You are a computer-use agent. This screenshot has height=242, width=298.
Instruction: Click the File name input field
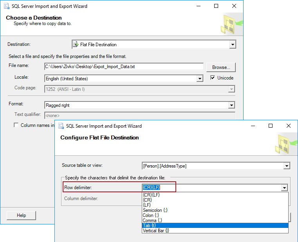coord(124,67)
